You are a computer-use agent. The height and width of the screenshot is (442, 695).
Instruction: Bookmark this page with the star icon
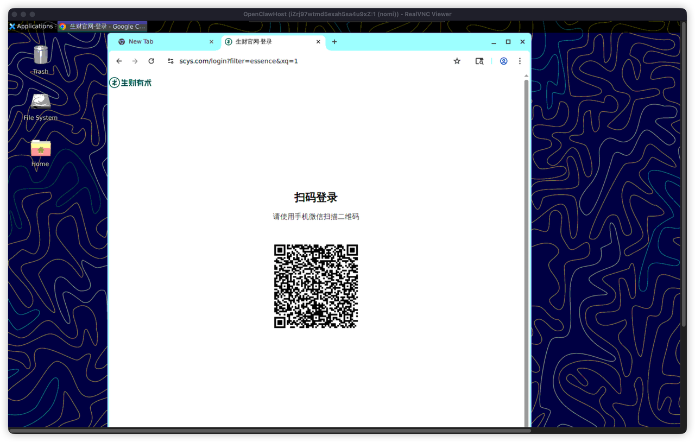(x=457, y=61)
